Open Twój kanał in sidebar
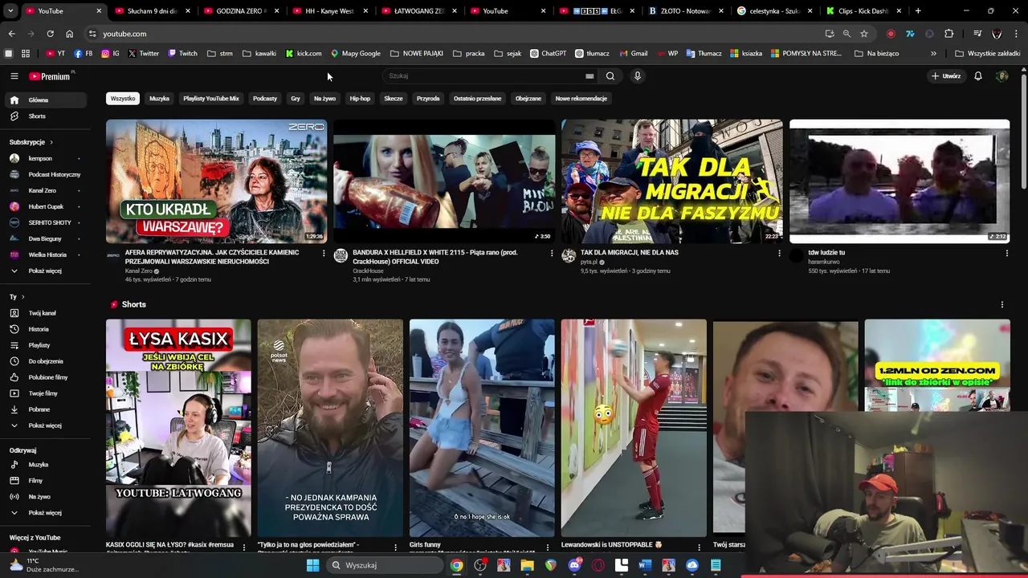This screenshot has width=1028, height=578. coord(44,313)
